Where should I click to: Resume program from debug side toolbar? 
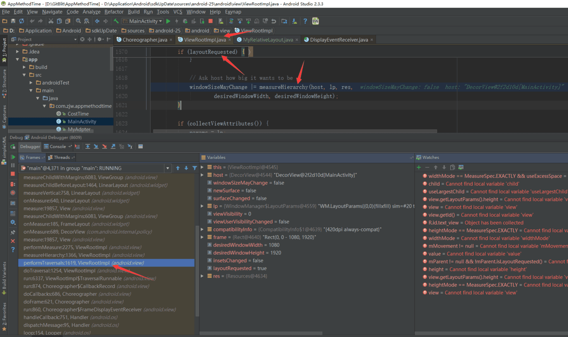tap(13, 157)
